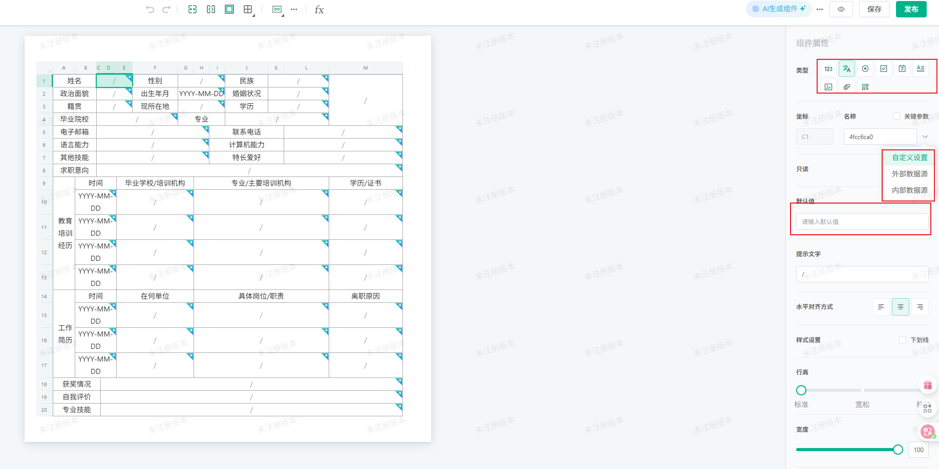Set horizontal alignment to center
The width and height of the screenshot is (939, 469).
[x=901, y=307]
